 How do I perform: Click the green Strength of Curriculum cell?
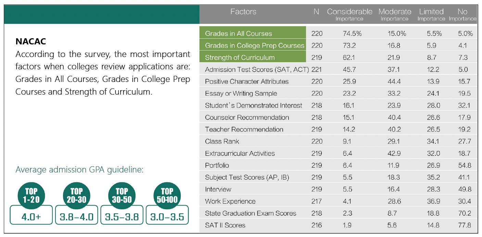point(253,57)
